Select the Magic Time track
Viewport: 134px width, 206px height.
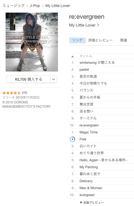tap(101, 132)
